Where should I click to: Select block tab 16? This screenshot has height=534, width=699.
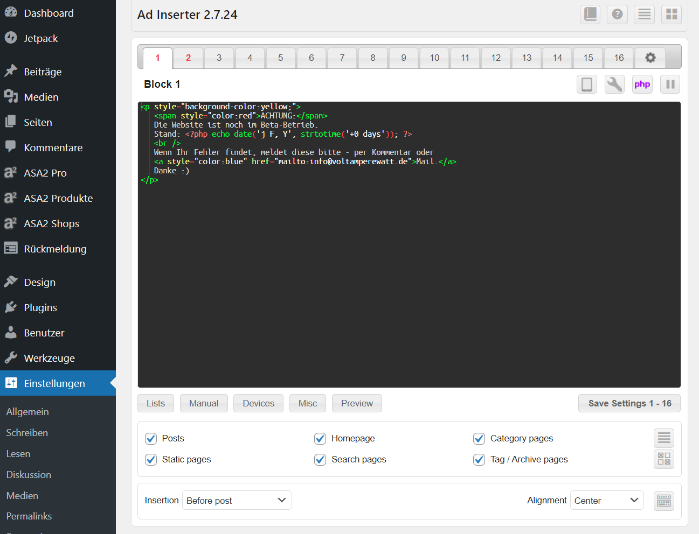(619, 58)
